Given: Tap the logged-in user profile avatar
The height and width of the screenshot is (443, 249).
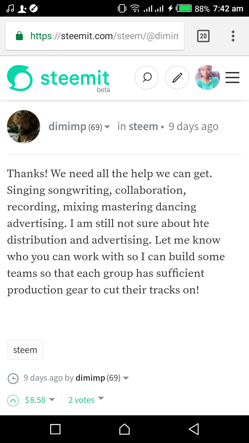Looking at the screenshot, I should pos(207,78).
